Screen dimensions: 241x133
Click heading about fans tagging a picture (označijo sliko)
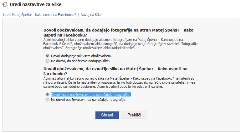pyautogui.click(x=115, y=71)
